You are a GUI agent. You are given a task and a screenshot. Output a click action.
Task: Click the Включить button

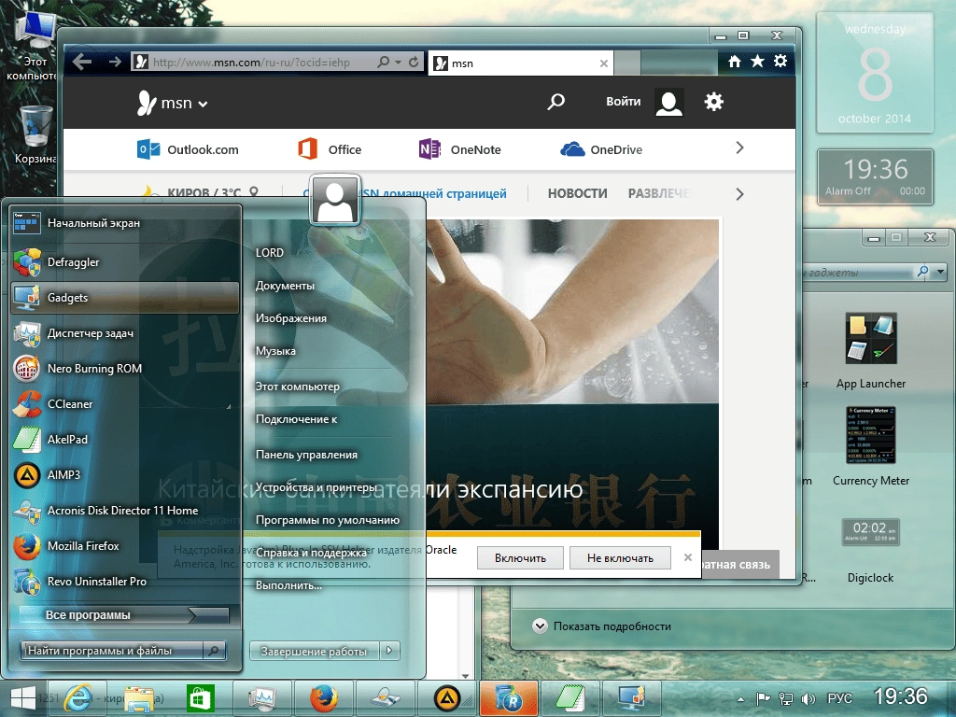(520, 558)
